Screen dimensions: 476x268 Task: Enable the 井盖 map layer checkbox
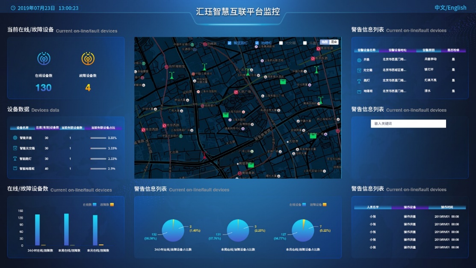(305, 43)
